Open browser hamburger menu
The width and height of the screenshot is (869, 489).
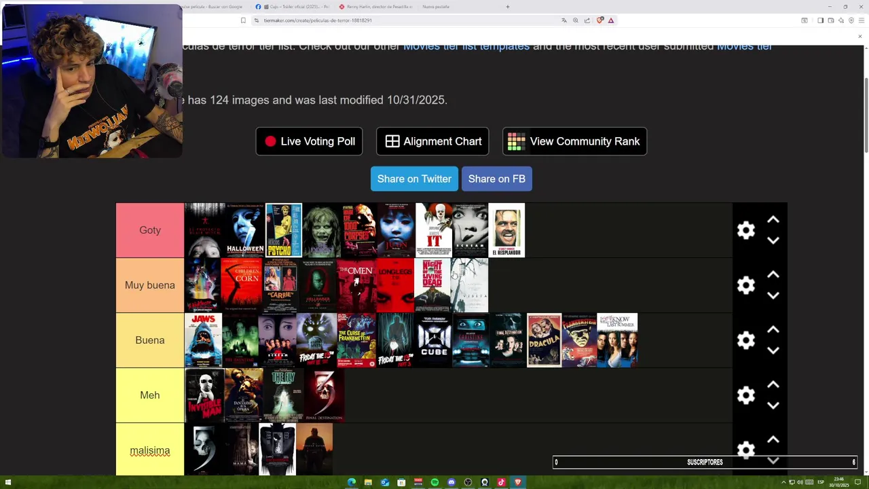(x=861, y=20)
